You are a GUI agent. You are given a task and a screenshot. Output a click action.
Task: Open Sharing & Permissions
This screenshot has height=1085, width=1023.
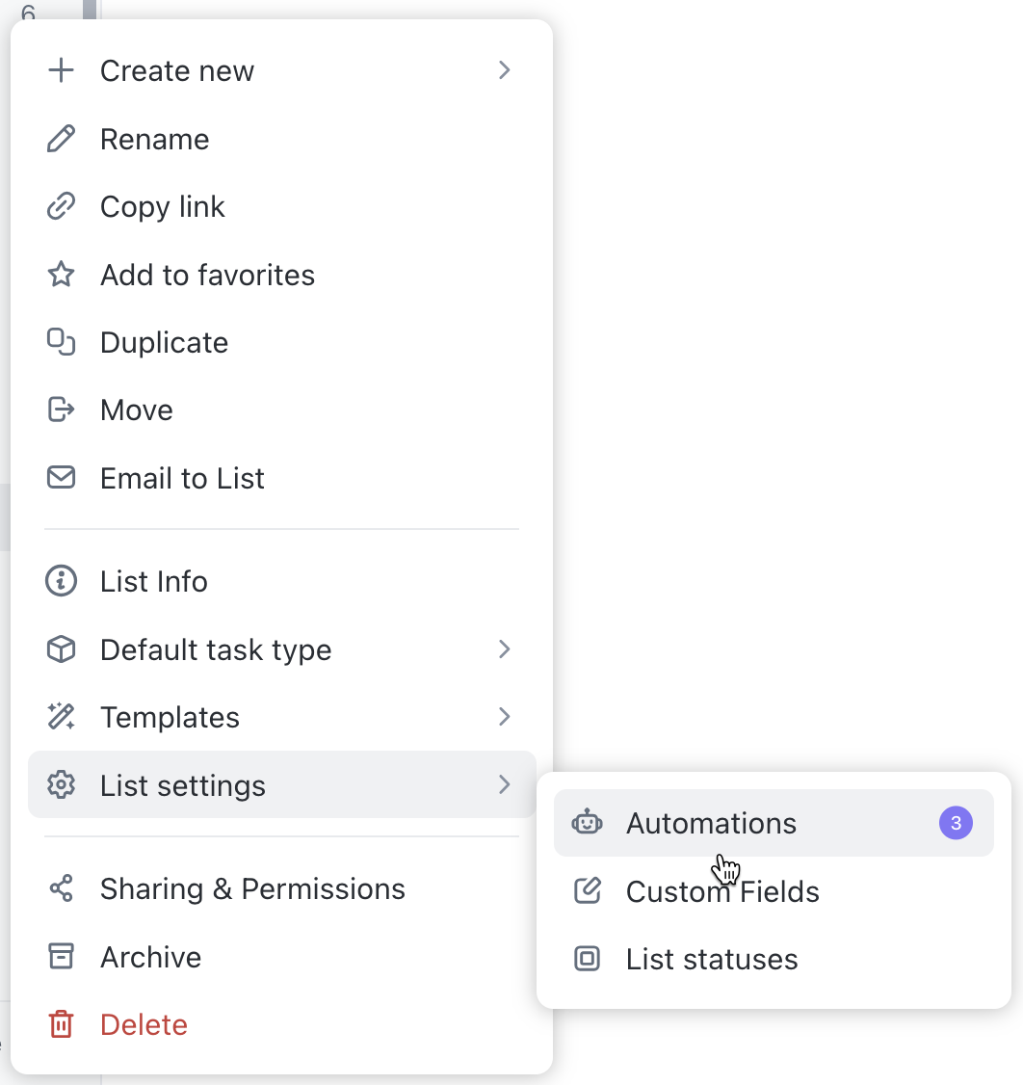point(252,888)
